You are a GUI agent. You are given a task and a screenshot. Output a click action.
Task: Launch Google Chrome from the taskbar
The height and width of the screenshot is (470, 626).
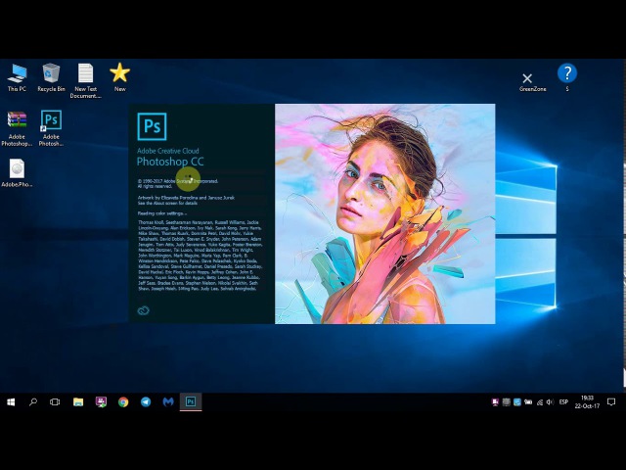click(x=123, y=402)
